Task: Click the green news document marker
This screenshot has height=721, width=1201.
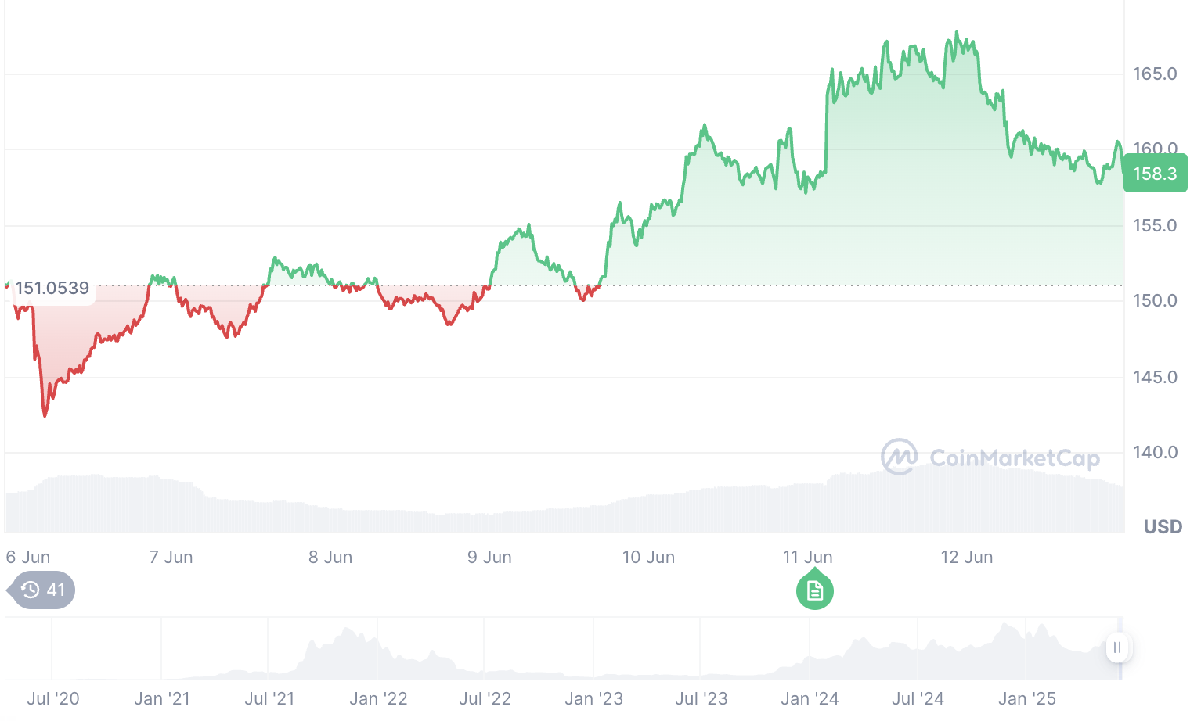Action: pos(814,591)
